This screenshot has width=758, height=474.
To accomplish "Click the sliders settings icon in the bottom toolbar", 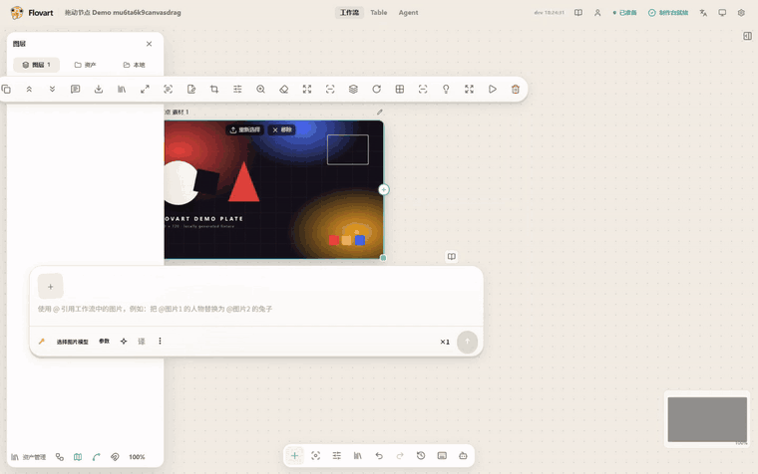I will click(337, 456).
